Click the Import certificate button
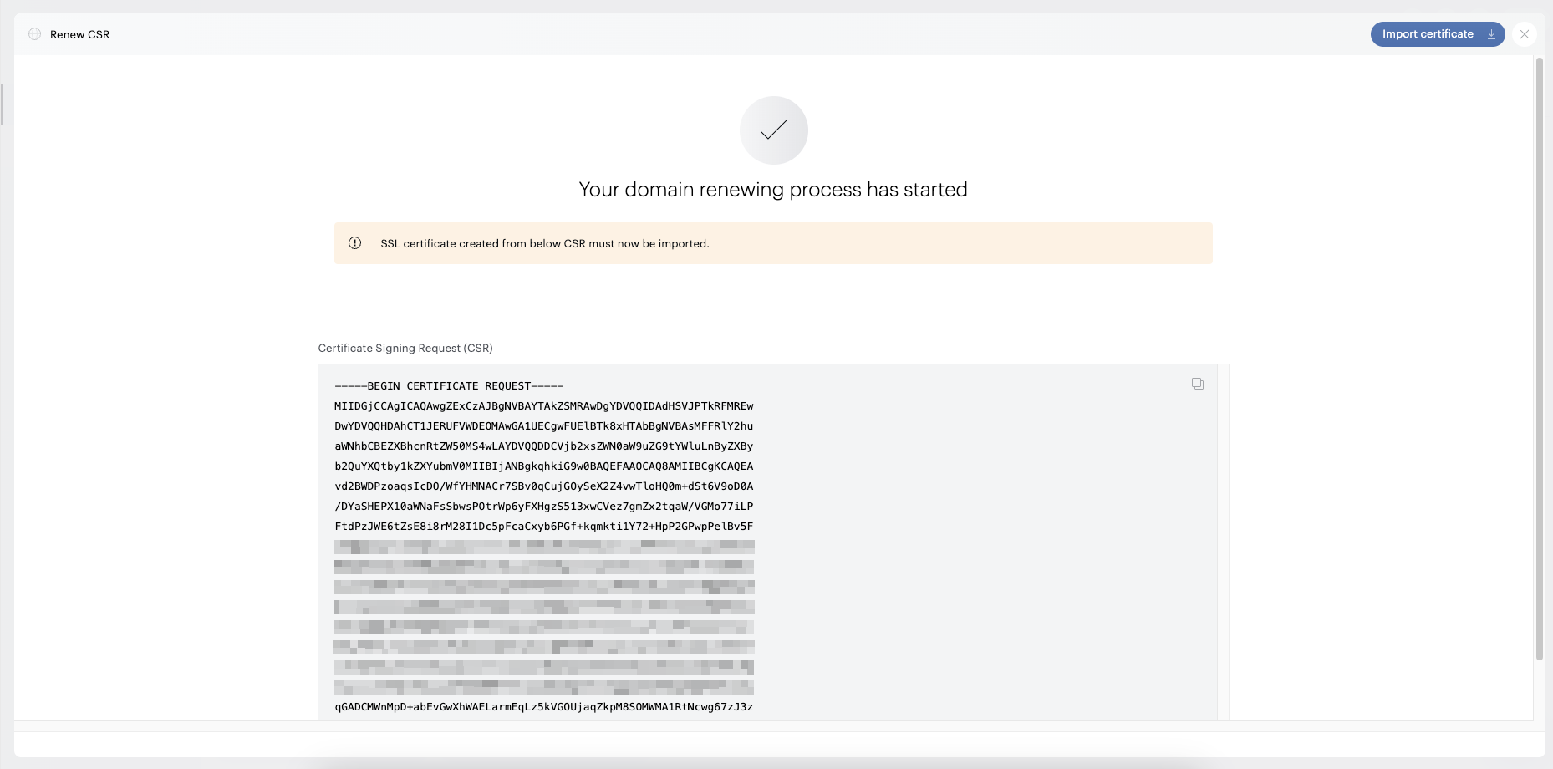The image size is (1553, 769). pyautogui.click(x=1437, y=34)
